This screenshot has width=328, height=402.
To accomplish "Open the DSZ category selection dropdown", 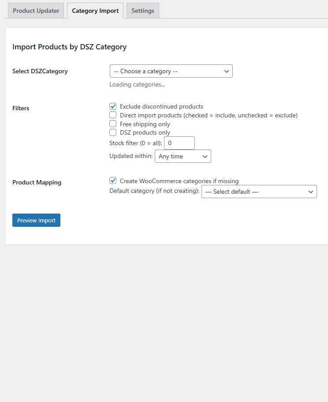I will coord(171,71).
